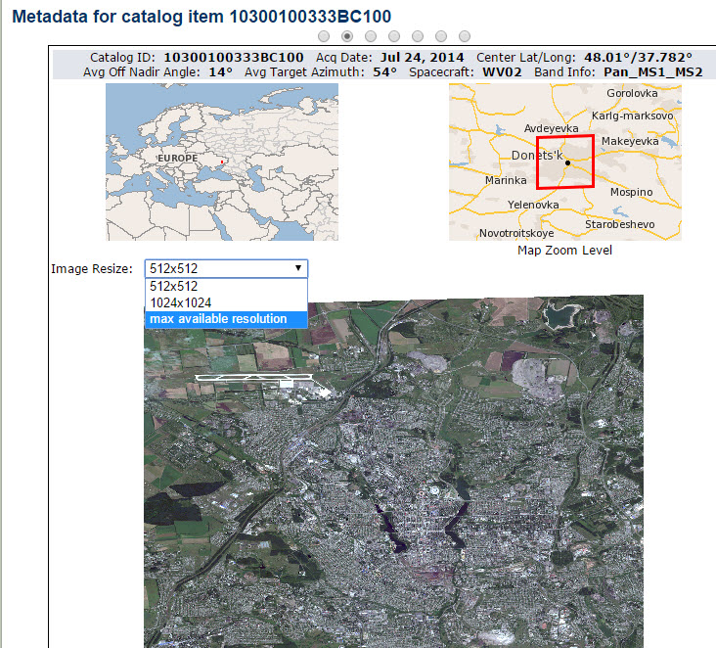Select the second (selected) zoom level radio button
Screen dimensions: 716x648
pyautogui.click(x=347, y=36)
